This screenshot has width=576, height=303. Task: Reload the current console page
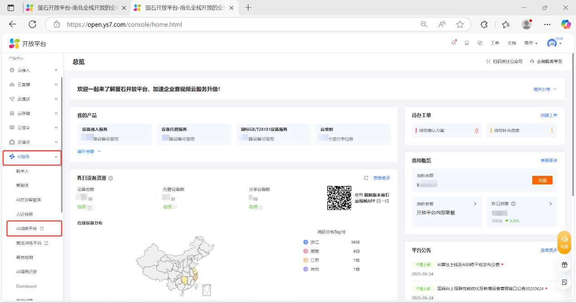tap(32, 25)
